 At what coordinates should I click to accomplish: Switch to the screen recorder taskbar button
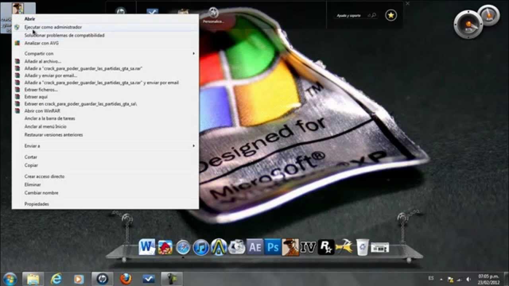coord(172,279)
